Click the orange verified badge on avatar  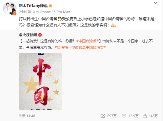14,13
